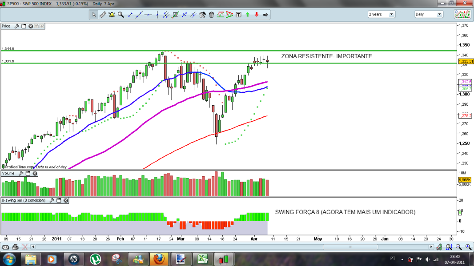Viewport: 474px width, 266px height.
Task: Select the vertical line tool
Action: (157, 15)
